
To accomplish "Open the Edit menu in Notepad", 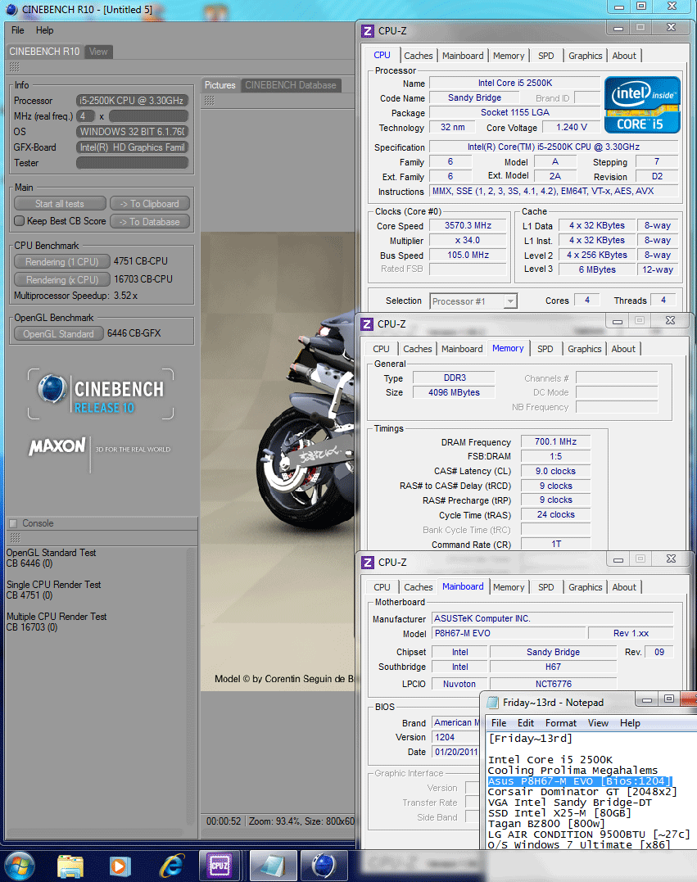I will (x=526, y=723).
